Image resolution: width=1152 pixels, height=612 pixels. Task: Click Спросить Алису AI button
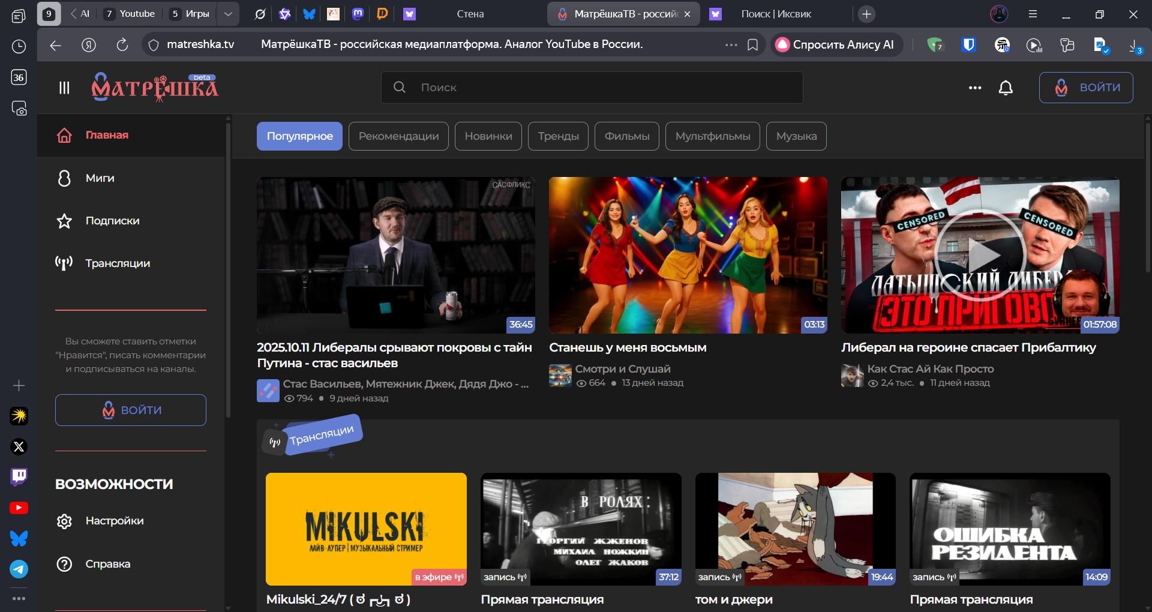[x=836, y=45]
